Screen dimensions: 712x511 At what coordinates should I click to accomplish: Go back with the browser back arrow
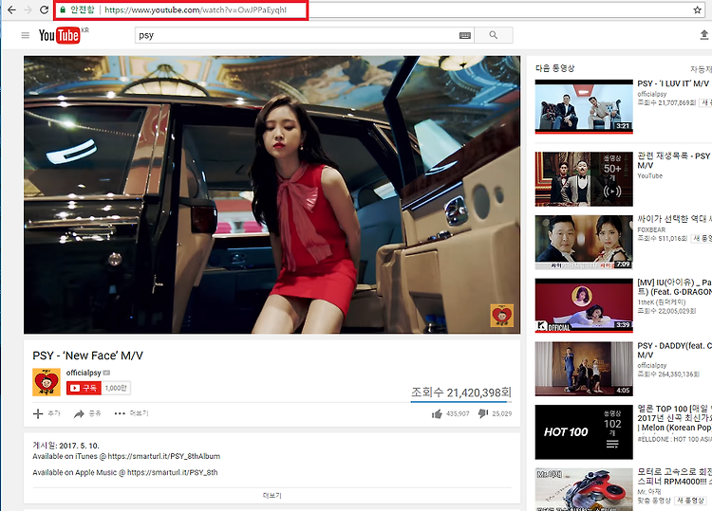point(11,10)
